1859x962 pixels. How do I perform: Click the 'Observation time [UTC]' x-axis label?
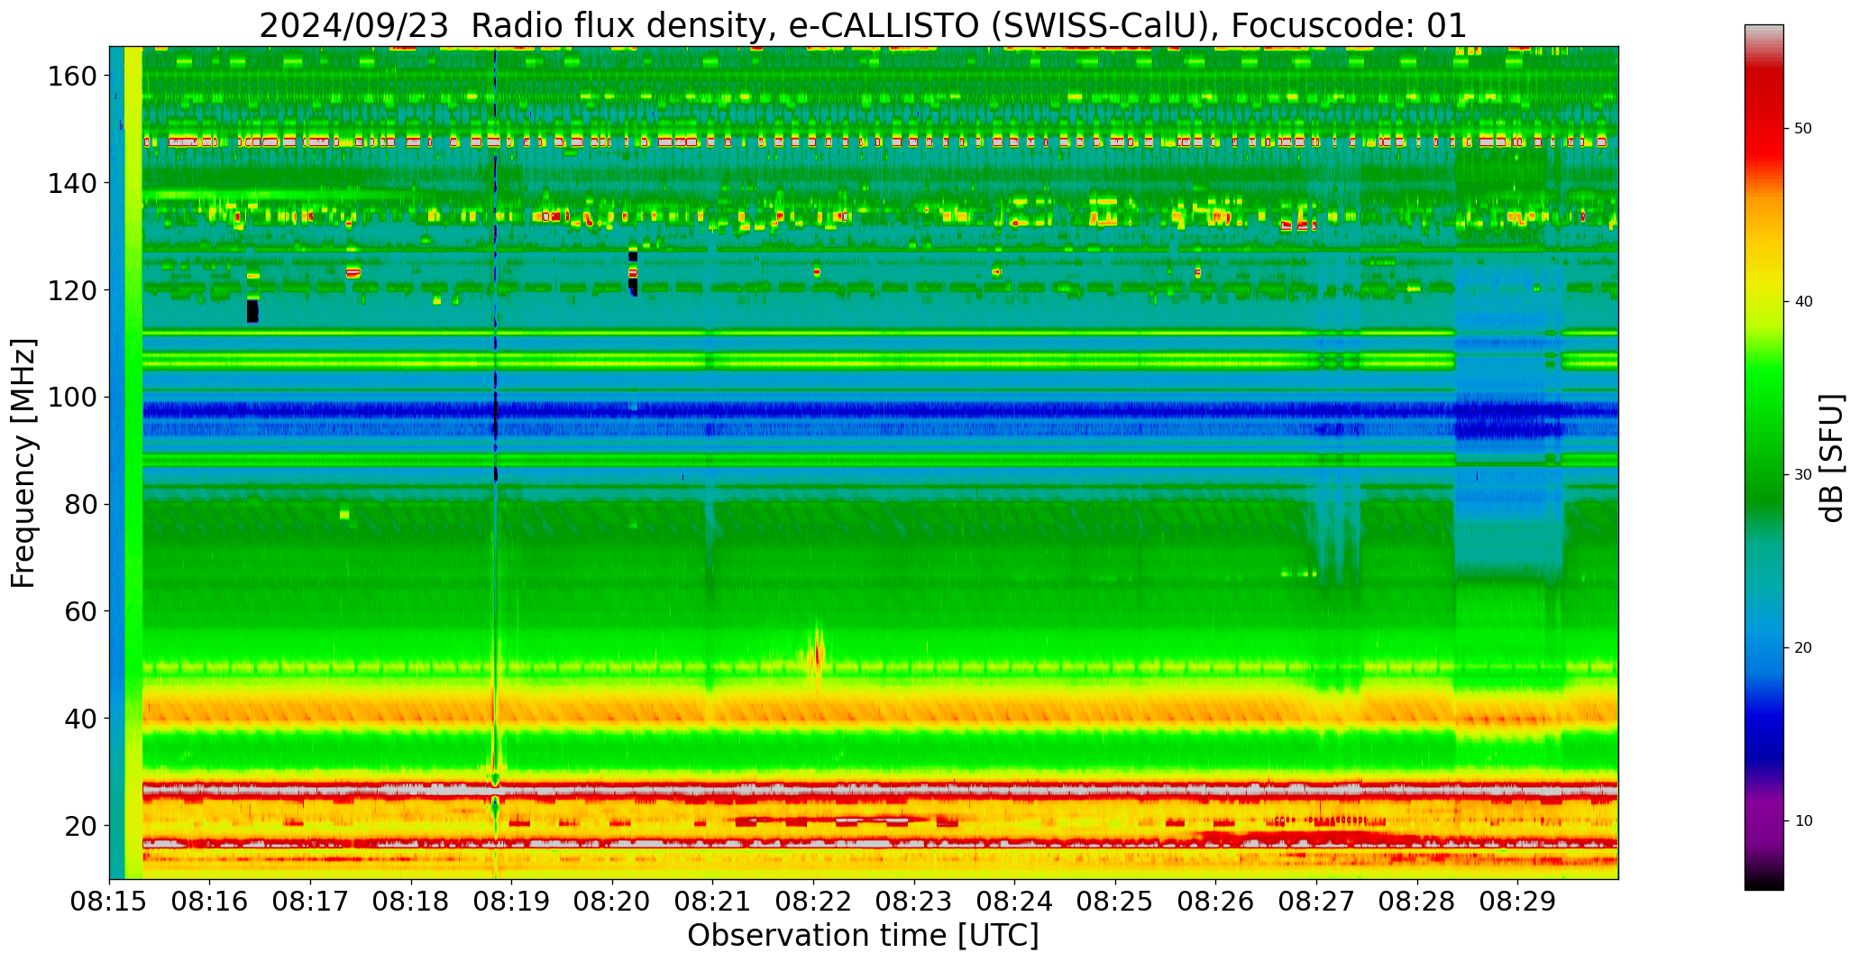point(863,935)
